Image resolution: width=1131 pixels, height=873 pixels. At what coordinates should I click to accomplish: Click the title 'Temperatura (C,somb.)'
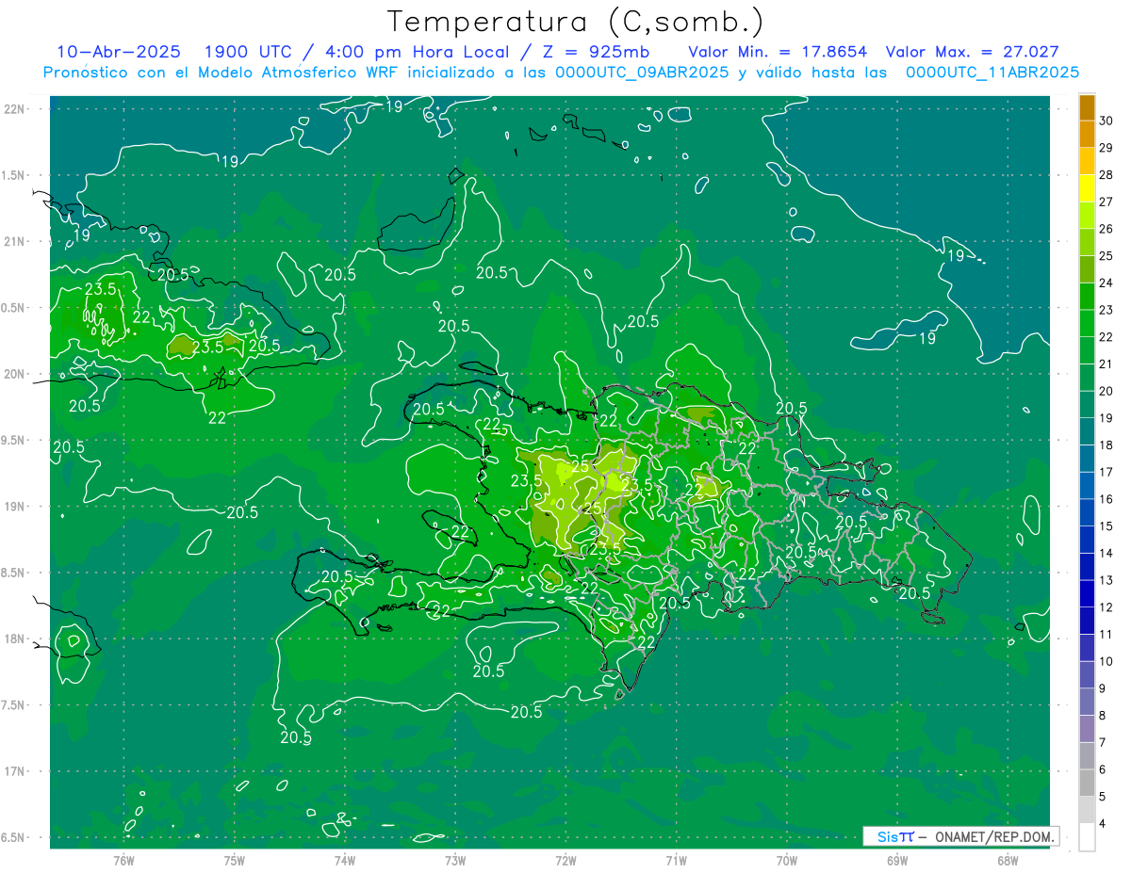pyautogui.click(x=575, y=22)
